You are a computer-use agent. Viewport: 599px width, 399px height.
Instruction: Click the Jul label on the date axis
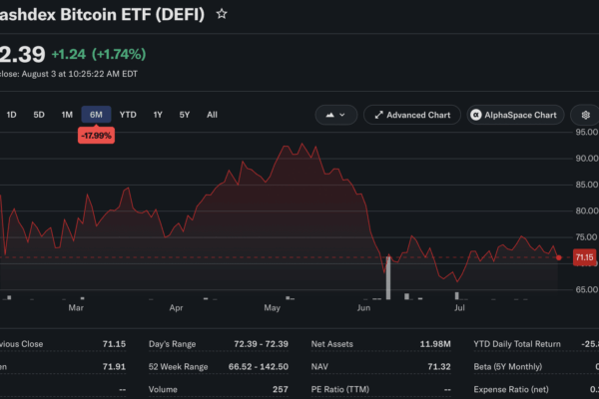pyautogui.click(x=459, y=308)
